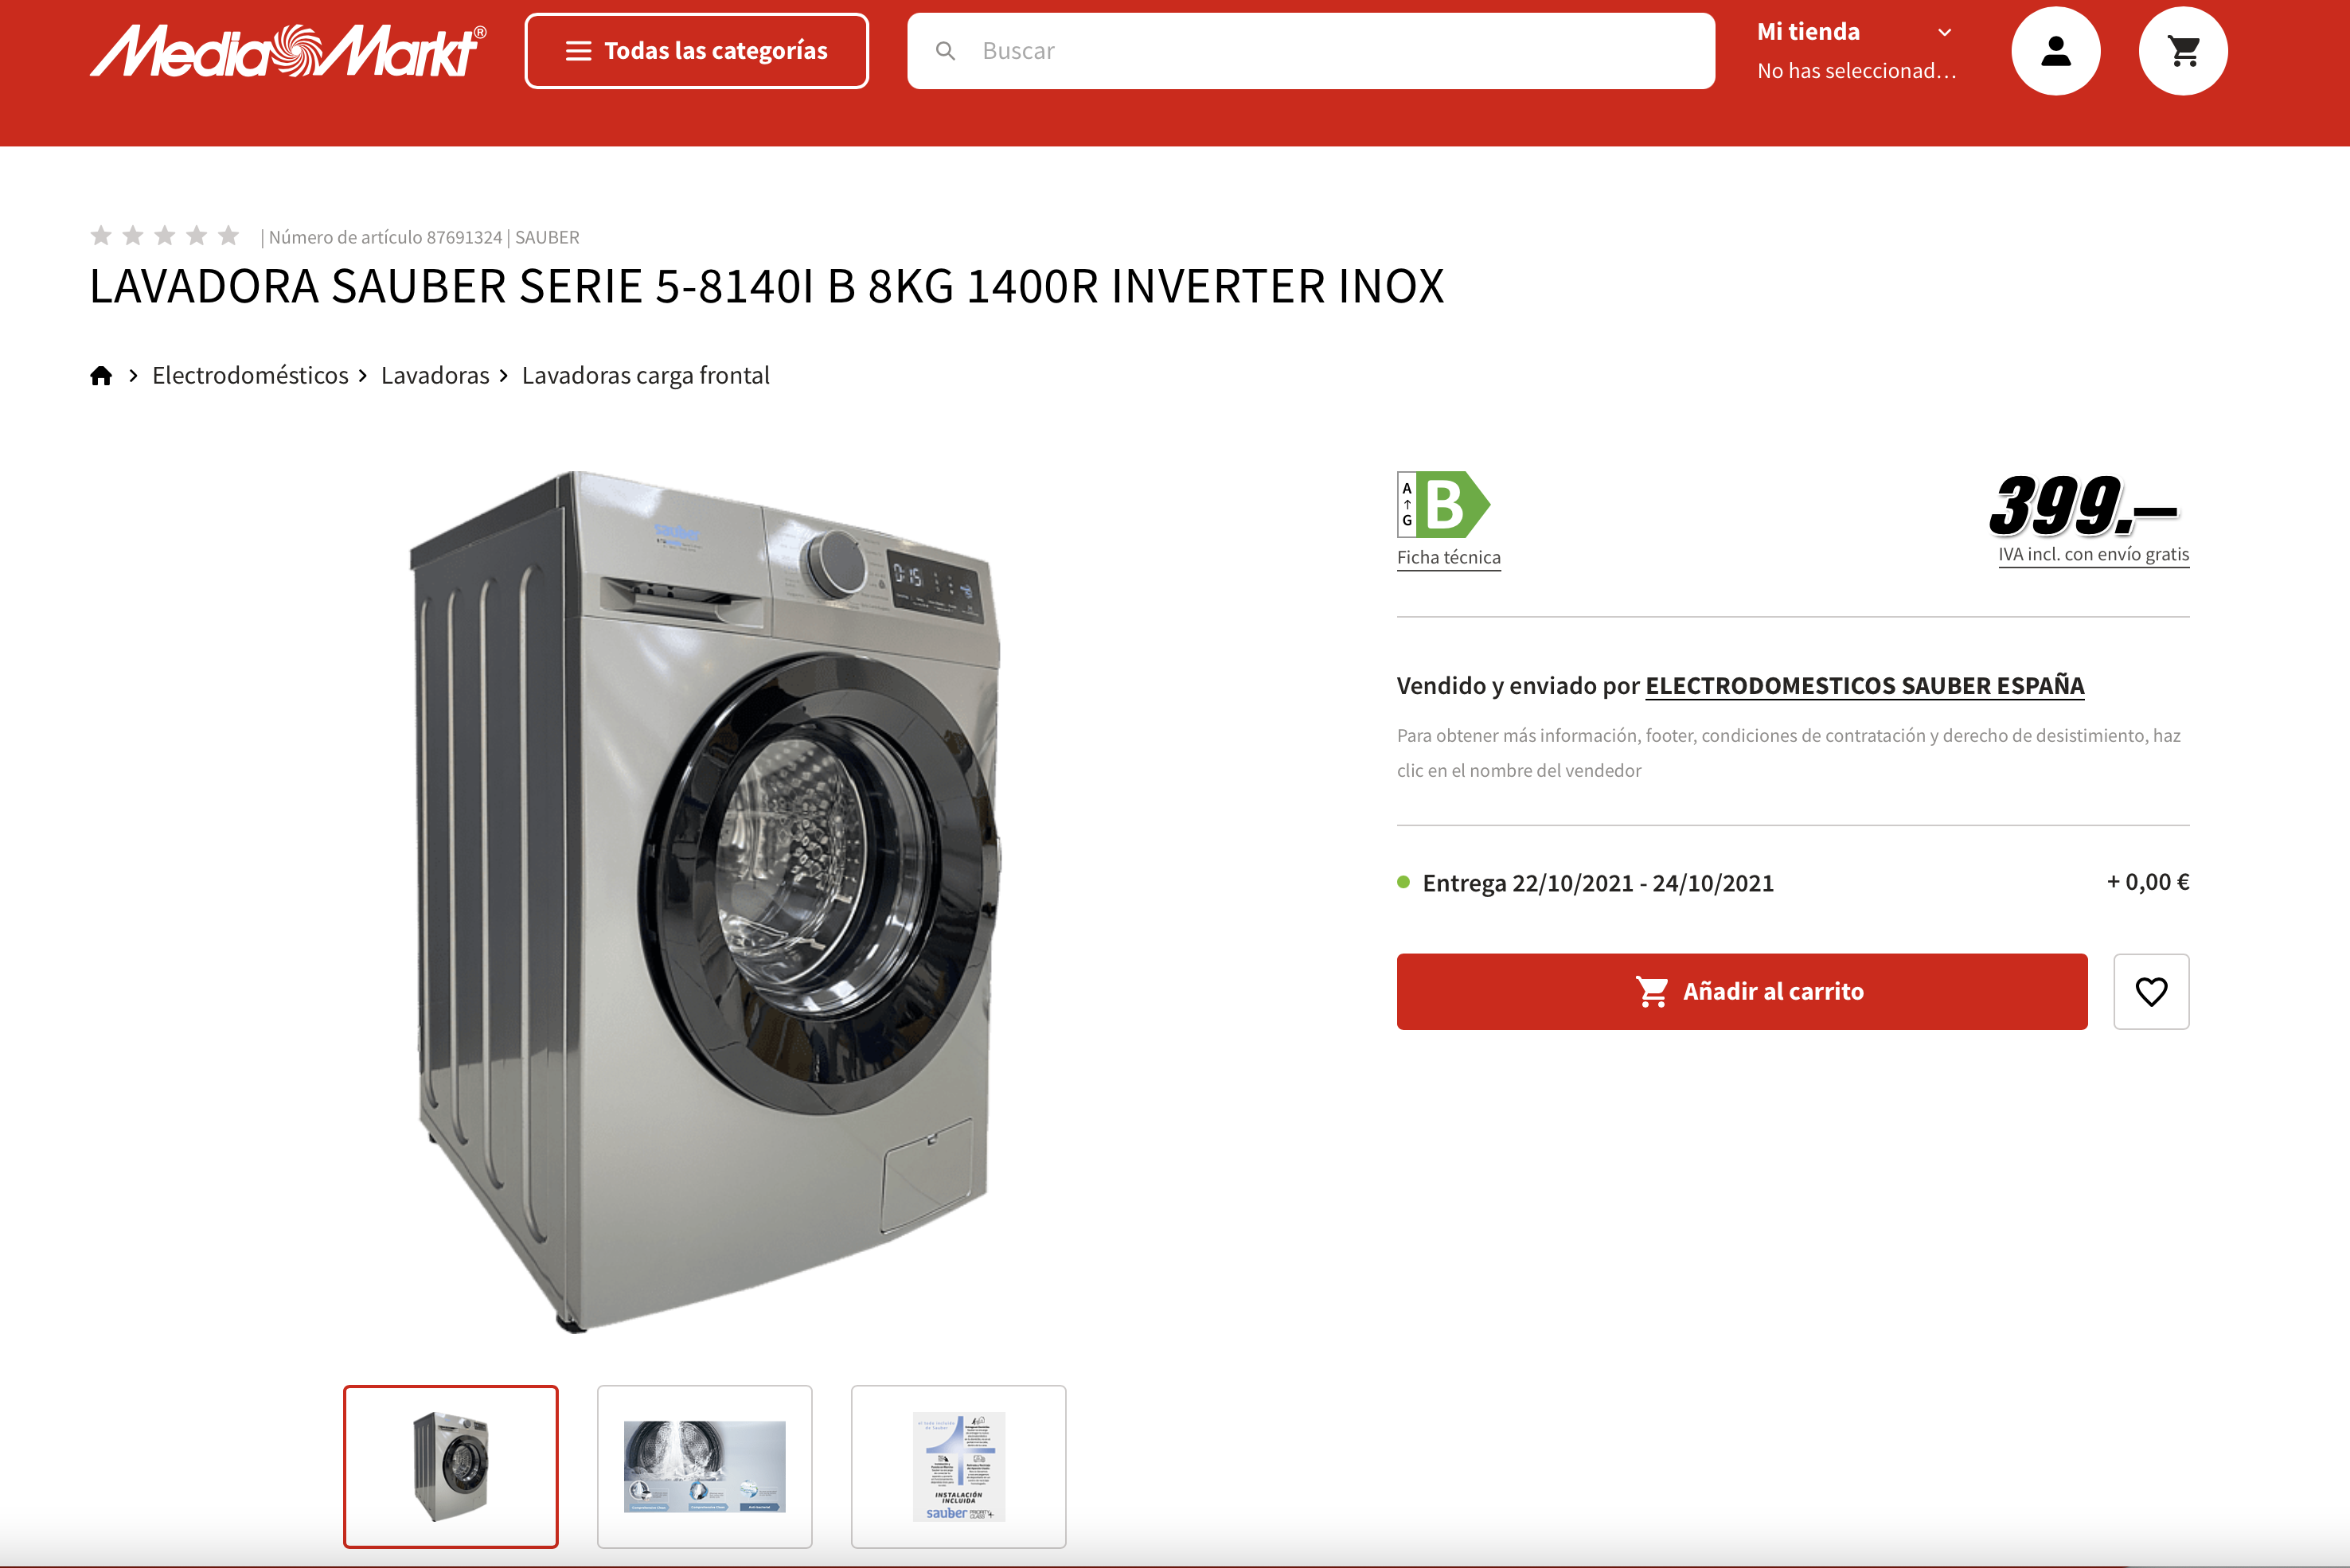The width and height of the screenshot is (2350, 1568).
Task: Click the fifth rating star
Action: [229, 236]
